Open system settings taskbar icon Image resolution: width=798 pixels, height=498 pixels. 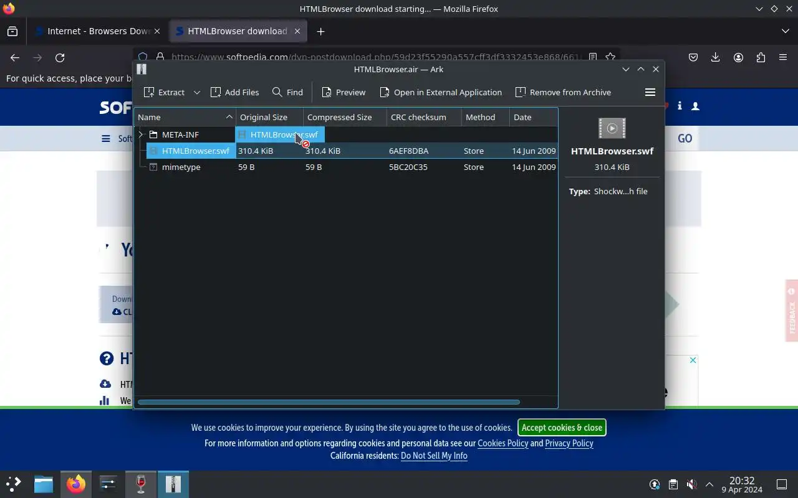coord(108,484)
